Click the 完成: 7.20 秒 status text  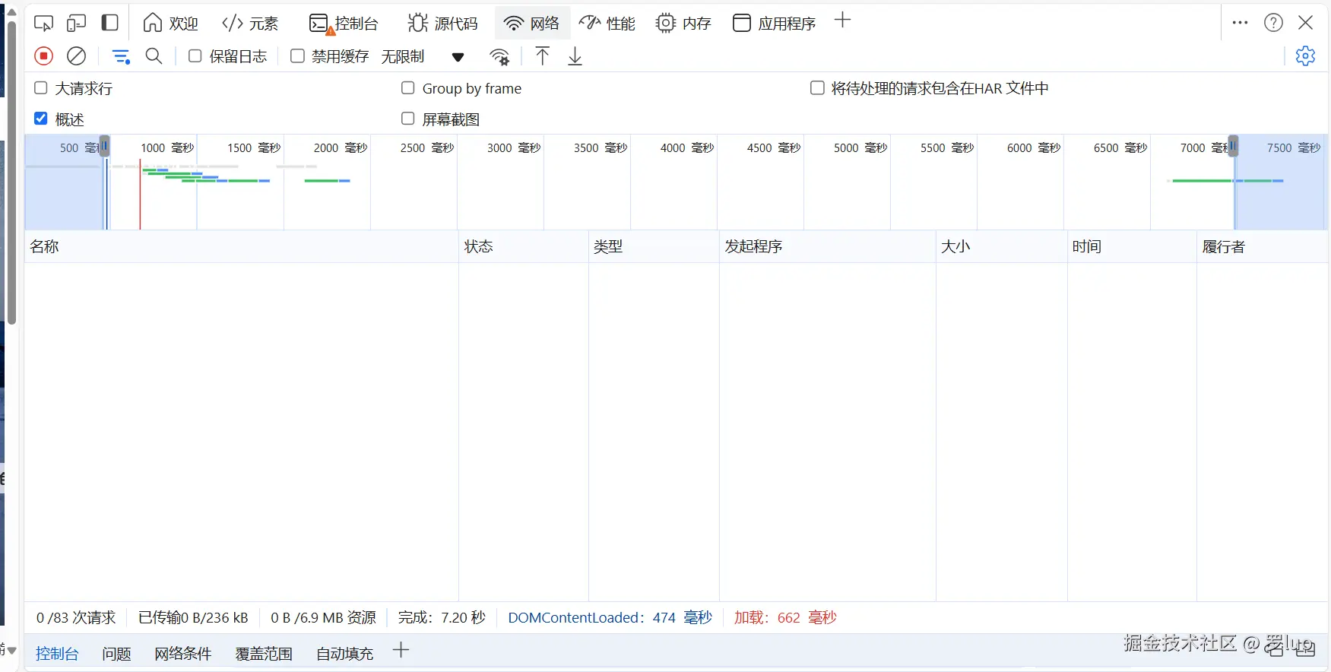[442, 617]
